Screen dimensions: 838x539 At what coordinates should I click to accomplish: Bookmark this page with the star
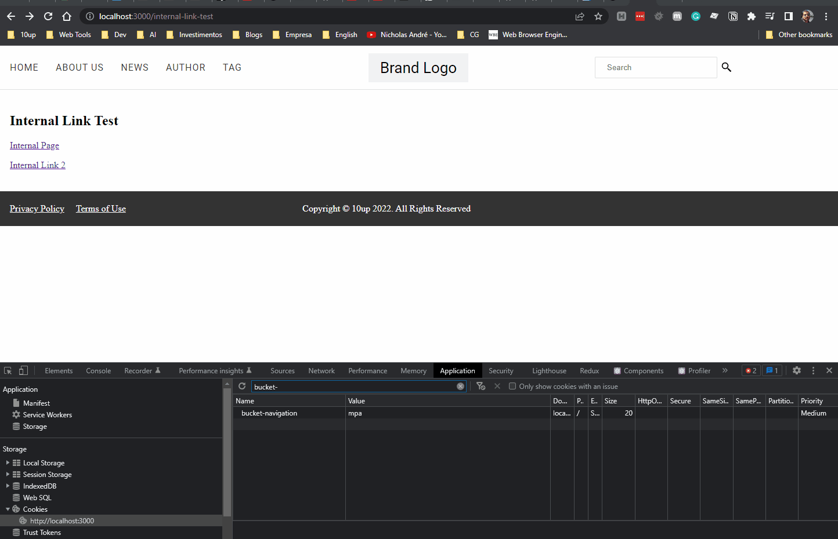pos(598,16)
